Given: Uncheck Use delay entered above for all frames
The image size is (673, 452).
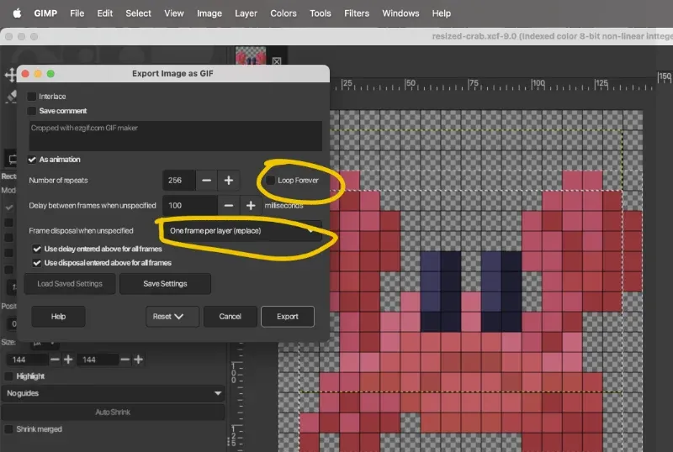Looking at the screenshot, I should pyautogui.click(x=37, y=249).
